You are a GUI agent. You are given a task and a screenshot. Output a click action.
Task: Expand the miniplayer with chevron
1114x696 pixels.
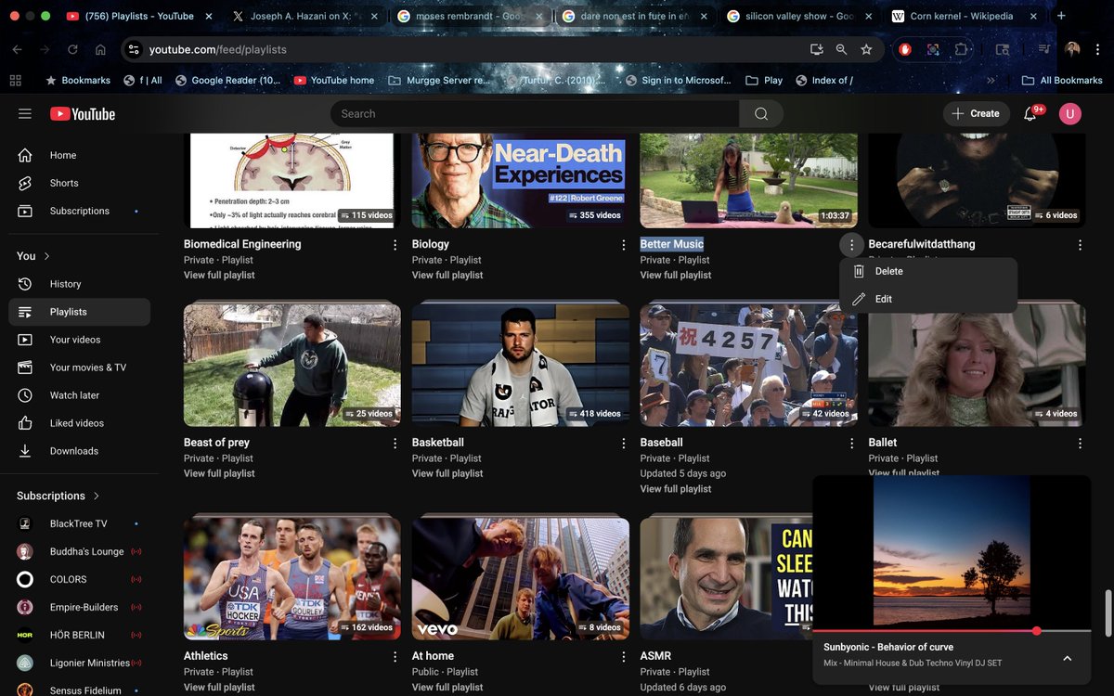[x=1067, y=658]
